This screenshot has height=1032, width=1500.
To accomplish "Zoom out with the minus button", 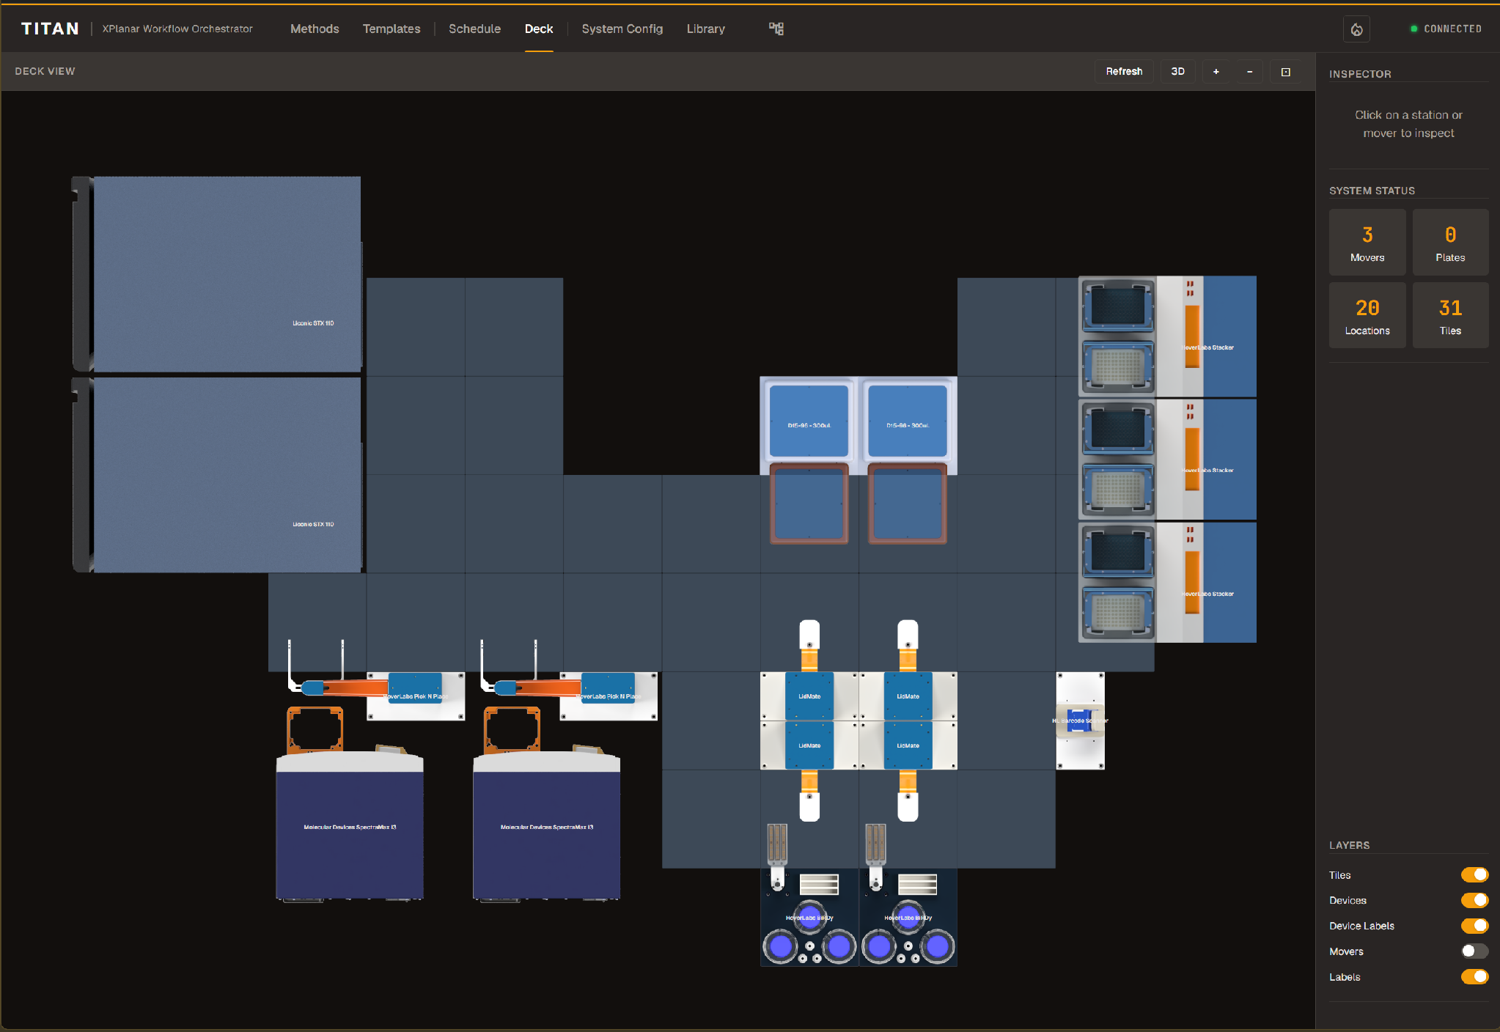I will [x=1250, y=72].
